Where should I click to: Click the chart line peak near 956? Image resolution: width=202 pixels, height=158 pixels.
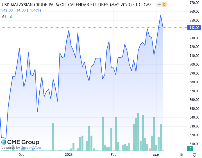tap(161, 15)
